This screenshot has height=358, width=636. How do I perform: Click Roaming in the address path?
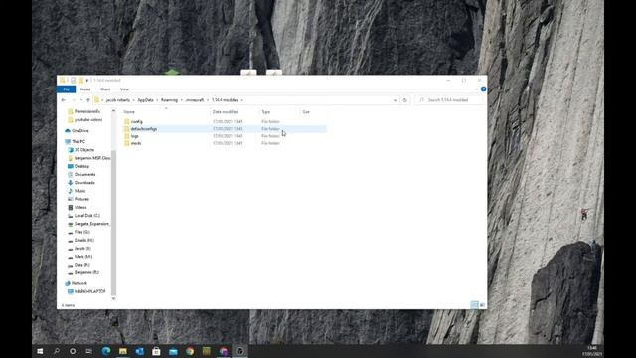(169, 100)
